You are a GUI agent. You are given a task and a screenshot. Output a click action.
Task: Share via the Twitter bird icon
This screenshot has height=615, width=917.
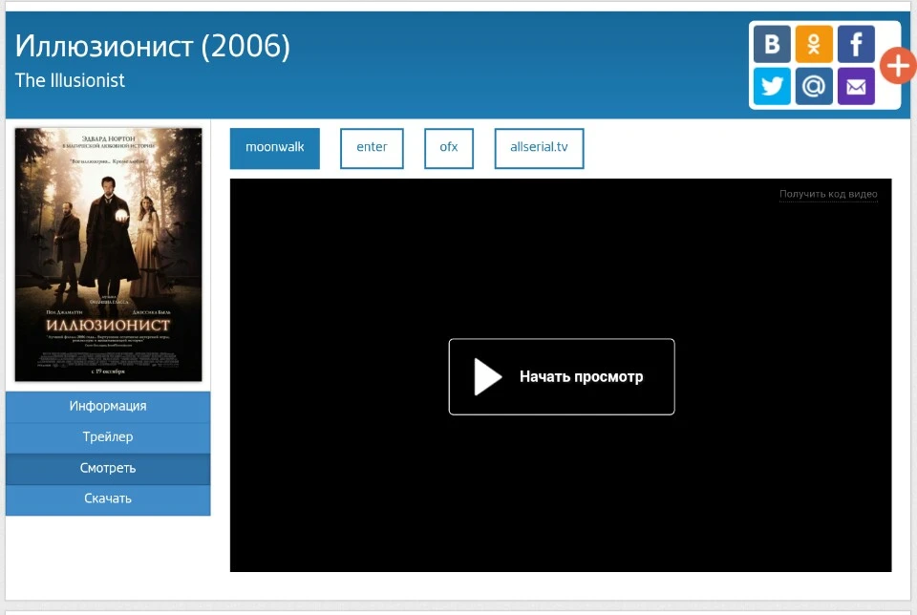pos(772,87)
